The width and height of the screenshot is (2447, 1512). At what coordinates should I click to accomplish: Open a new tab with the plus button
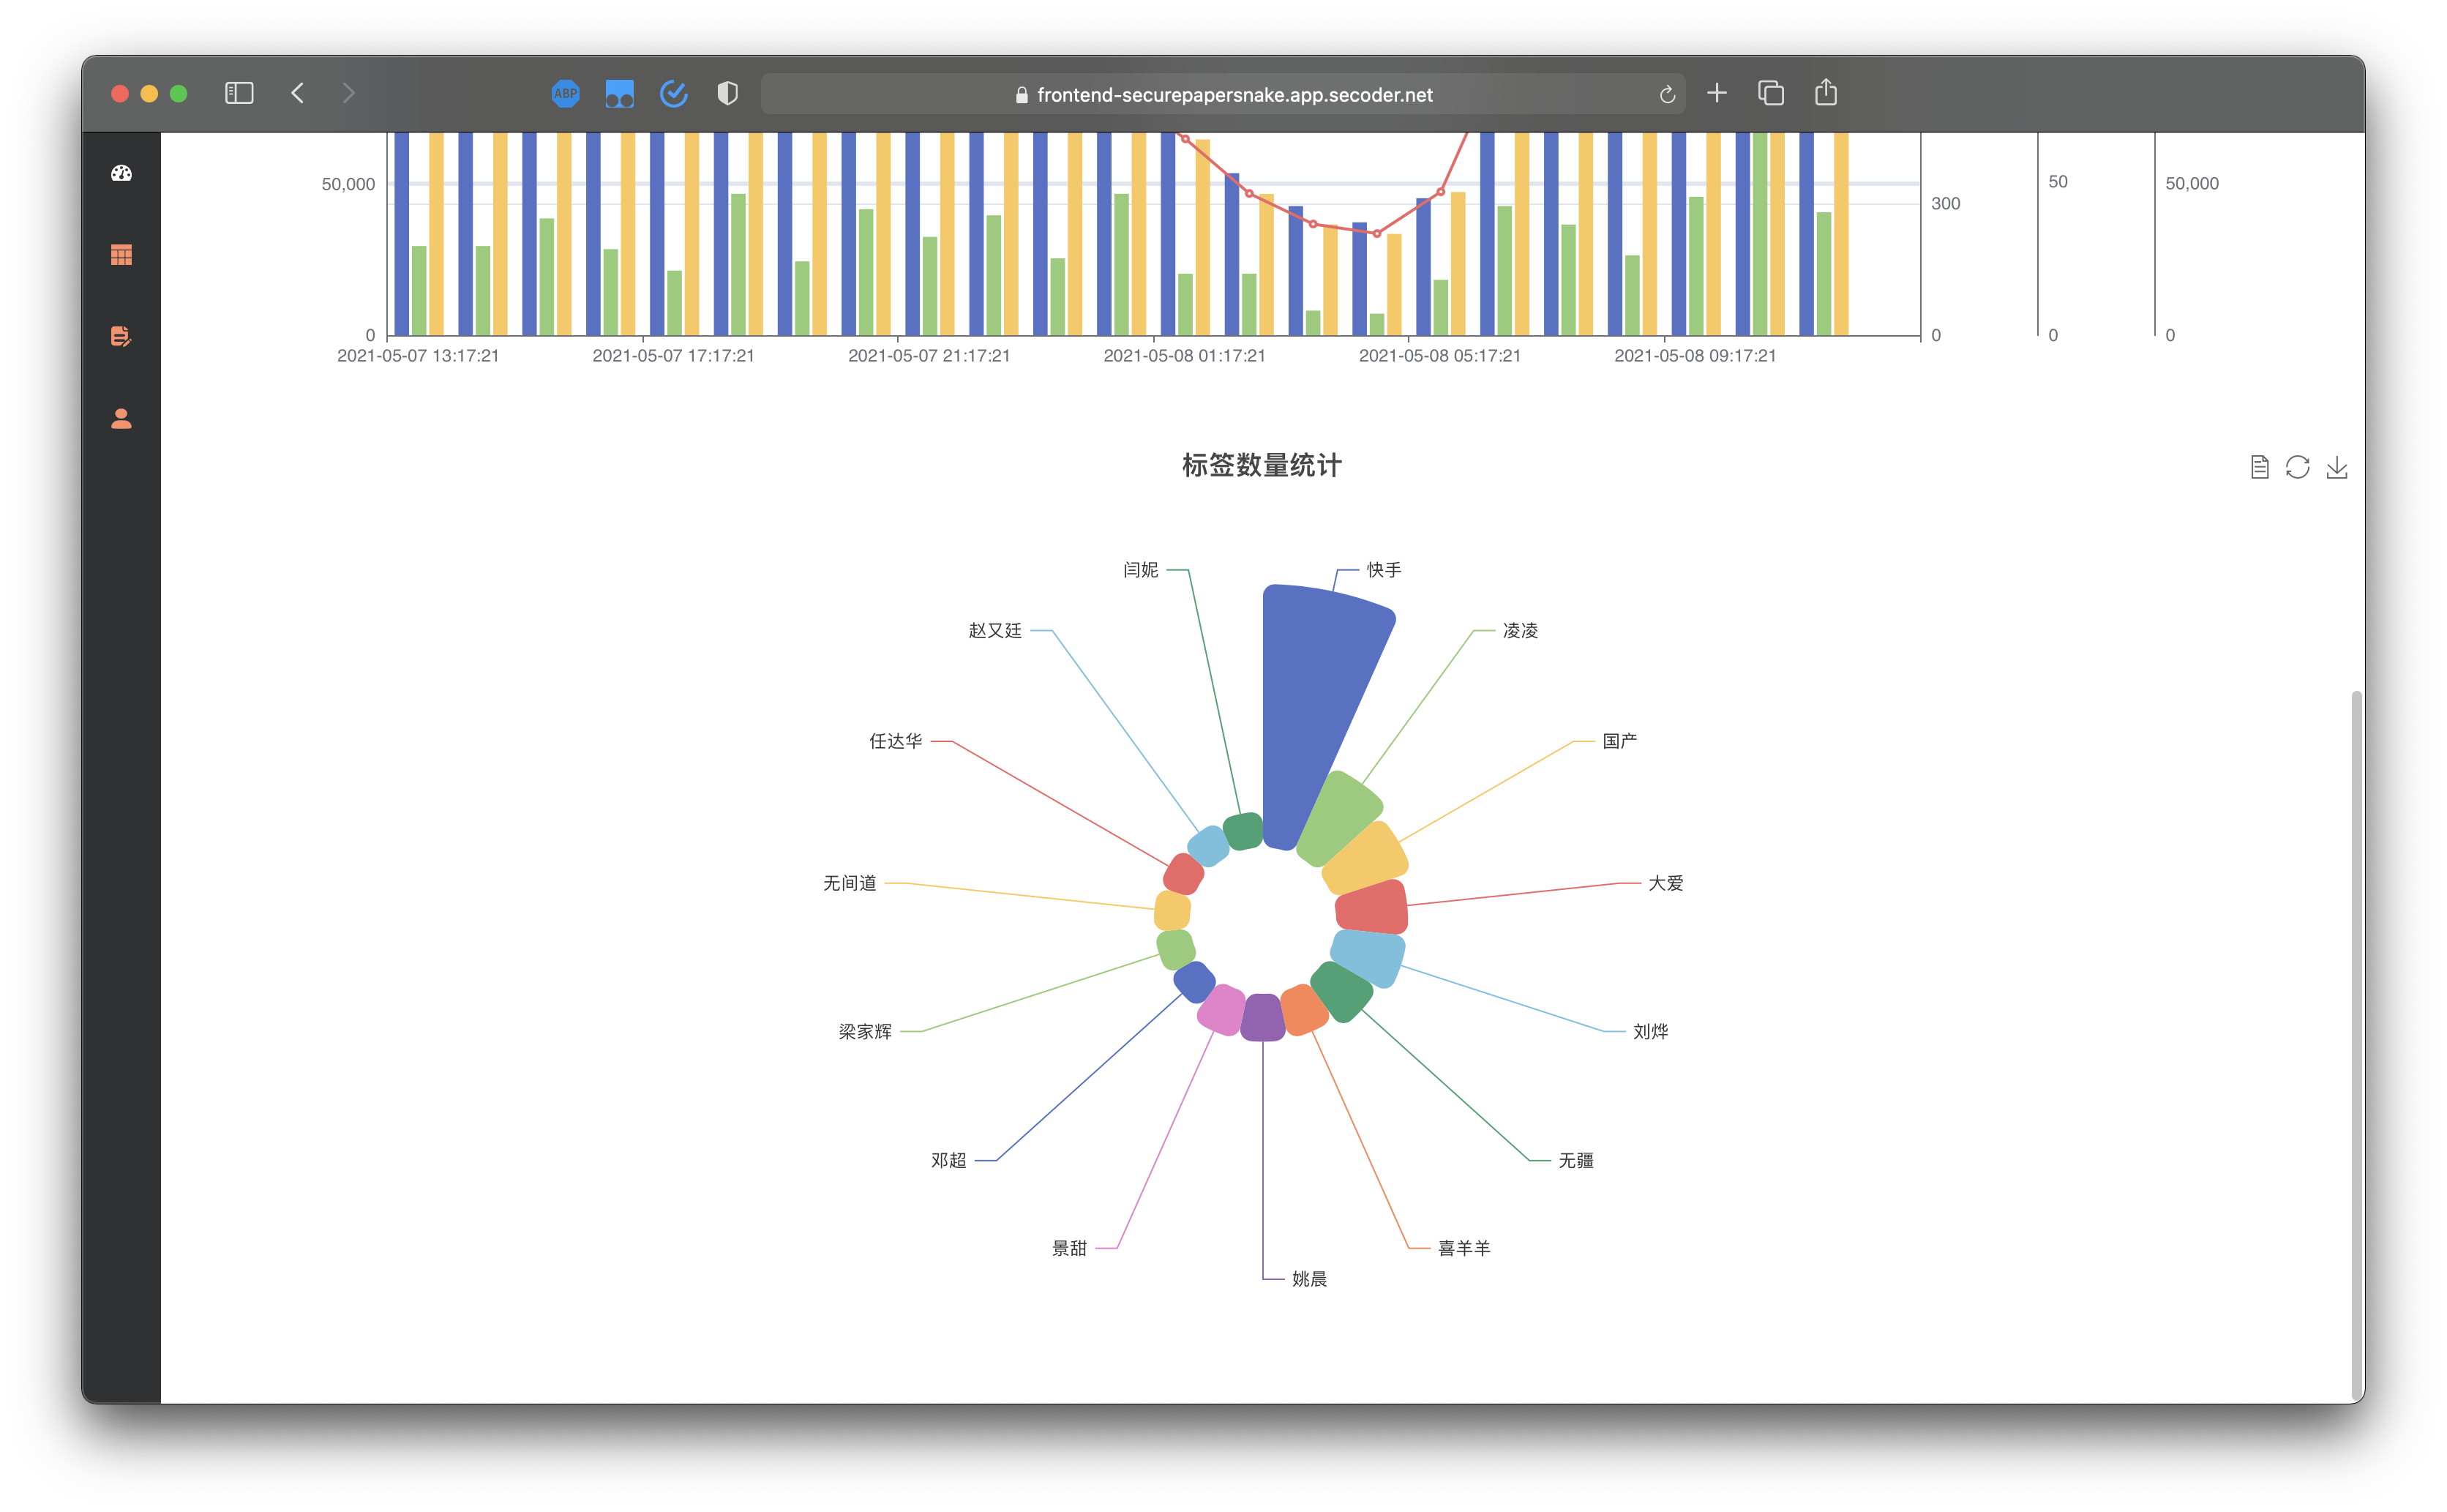1716,92
